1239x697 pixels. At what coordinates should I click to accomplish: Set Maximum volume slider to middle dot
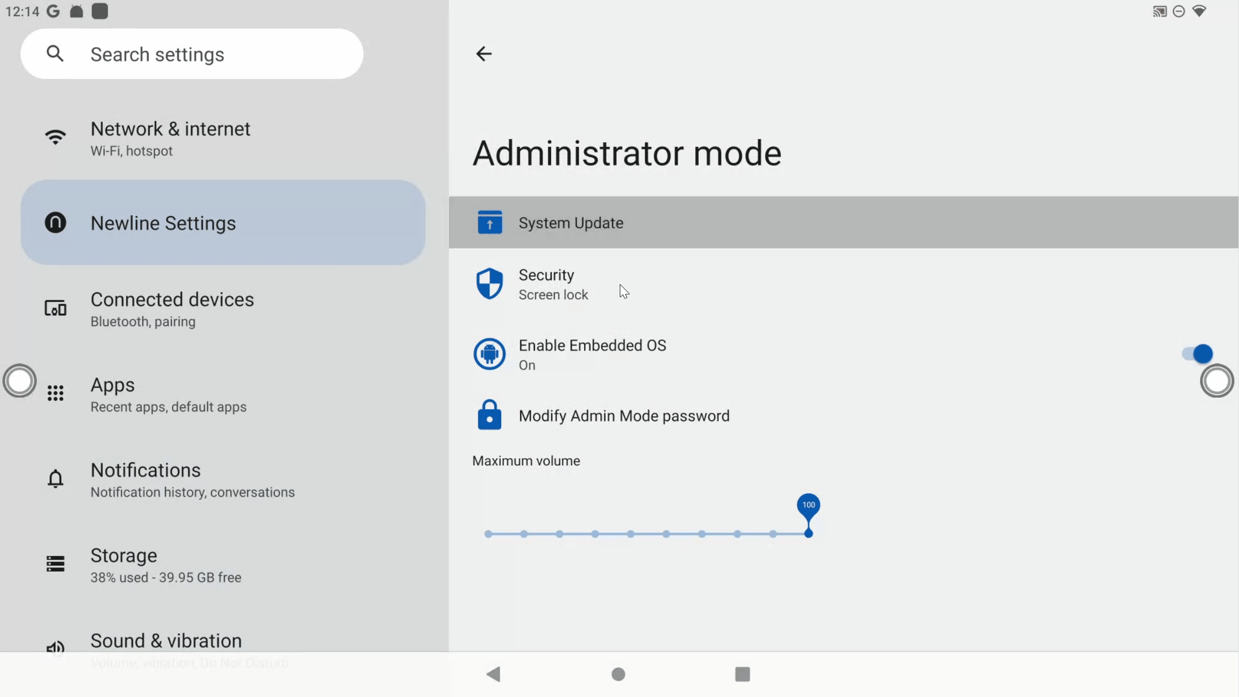[x=631, y=534]
